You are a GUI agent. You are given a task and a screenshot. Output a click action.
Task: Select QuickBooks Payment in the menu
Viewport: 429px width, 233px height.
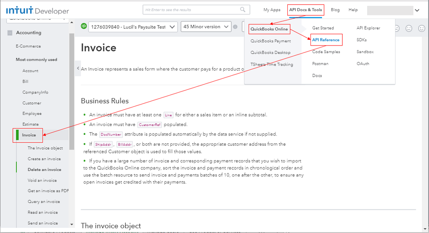pos(271,41)
